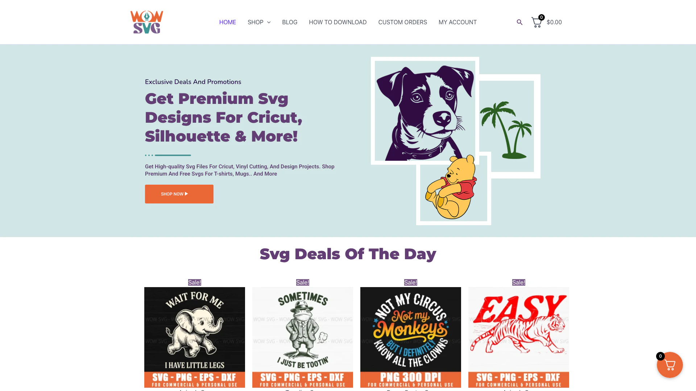This screenshot has height=391, width=696.
Task: Open the search magnifier icon
Action: (519, 22)
